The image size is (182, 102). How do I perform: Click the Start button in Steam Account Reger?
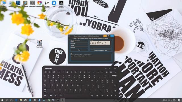pos(79,50)
